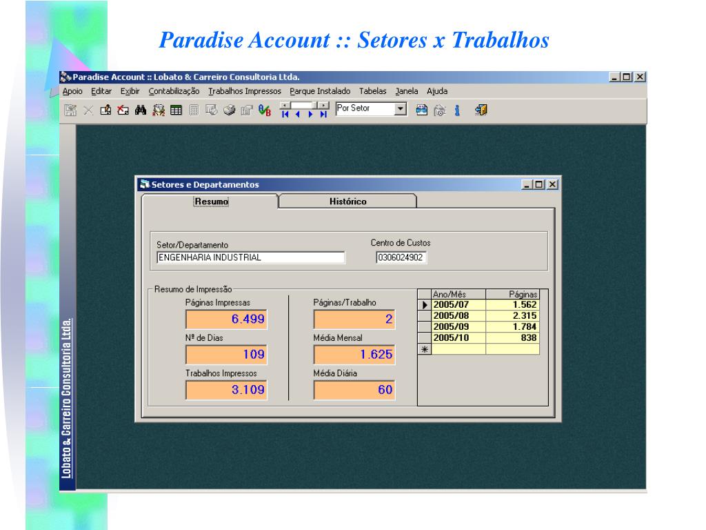Click the save record toolbar icon

[70, 110]
